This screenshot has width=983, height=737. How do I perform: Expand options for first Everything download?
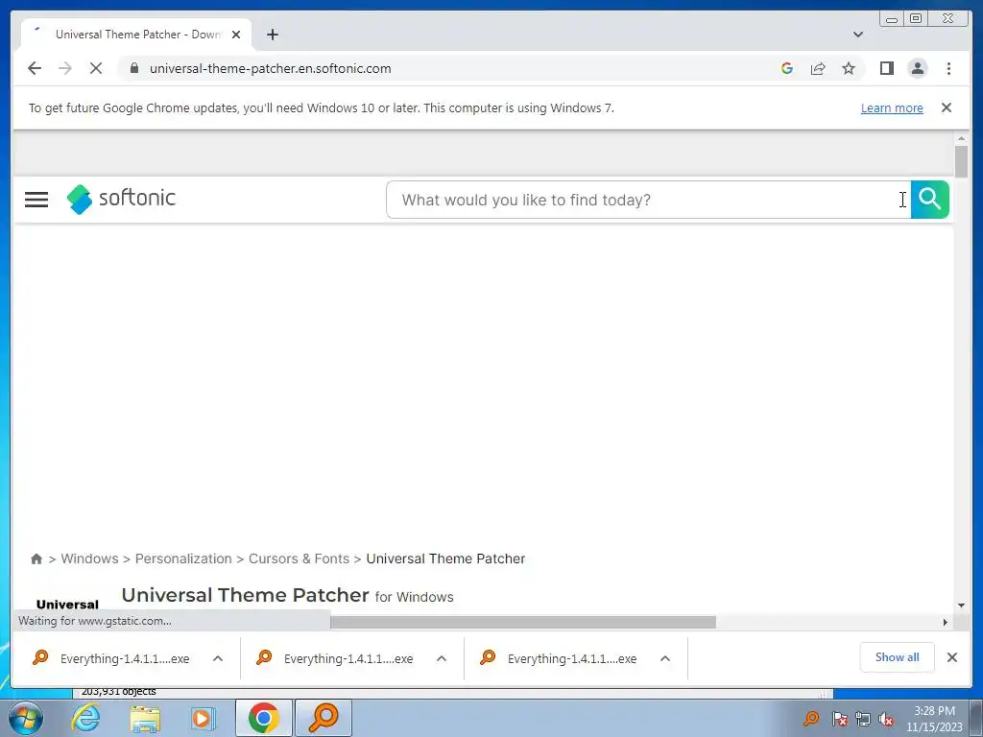(x=218, y=658)
